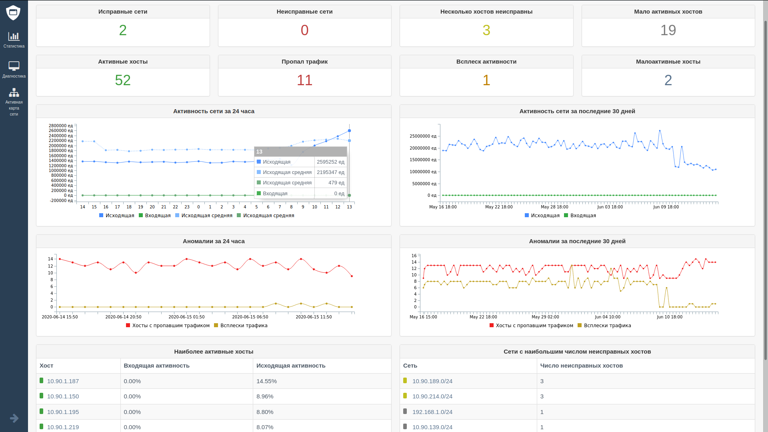The height and width of the screenshot is (432, 768).
Task: Toggle green Исходящая средняя legend item
Action: (x=266, y=216)
